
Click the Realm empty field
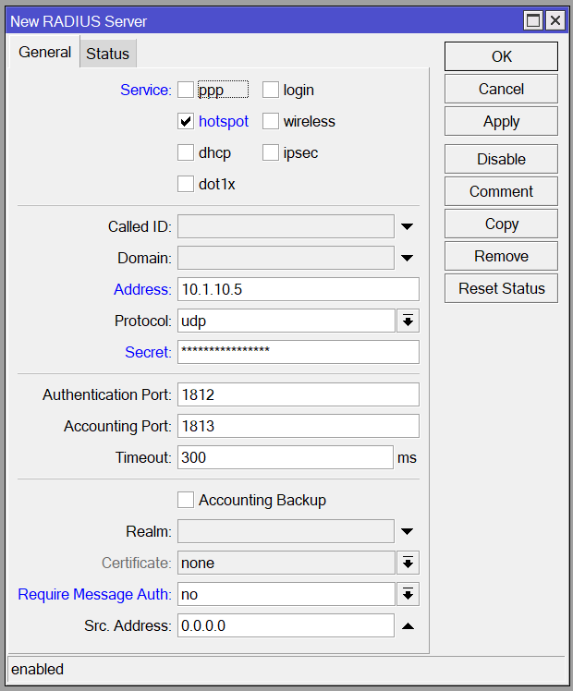click(x=286, y=531)
